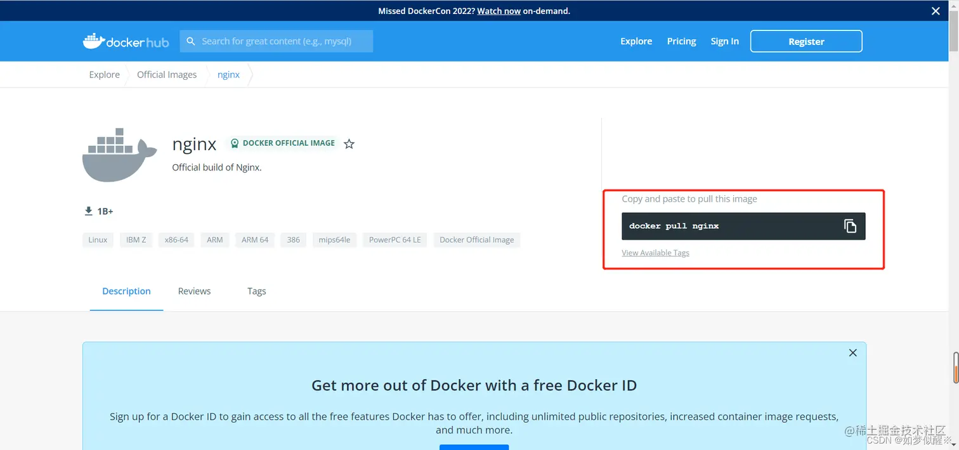Star the nginx repository

coord(349,144)
